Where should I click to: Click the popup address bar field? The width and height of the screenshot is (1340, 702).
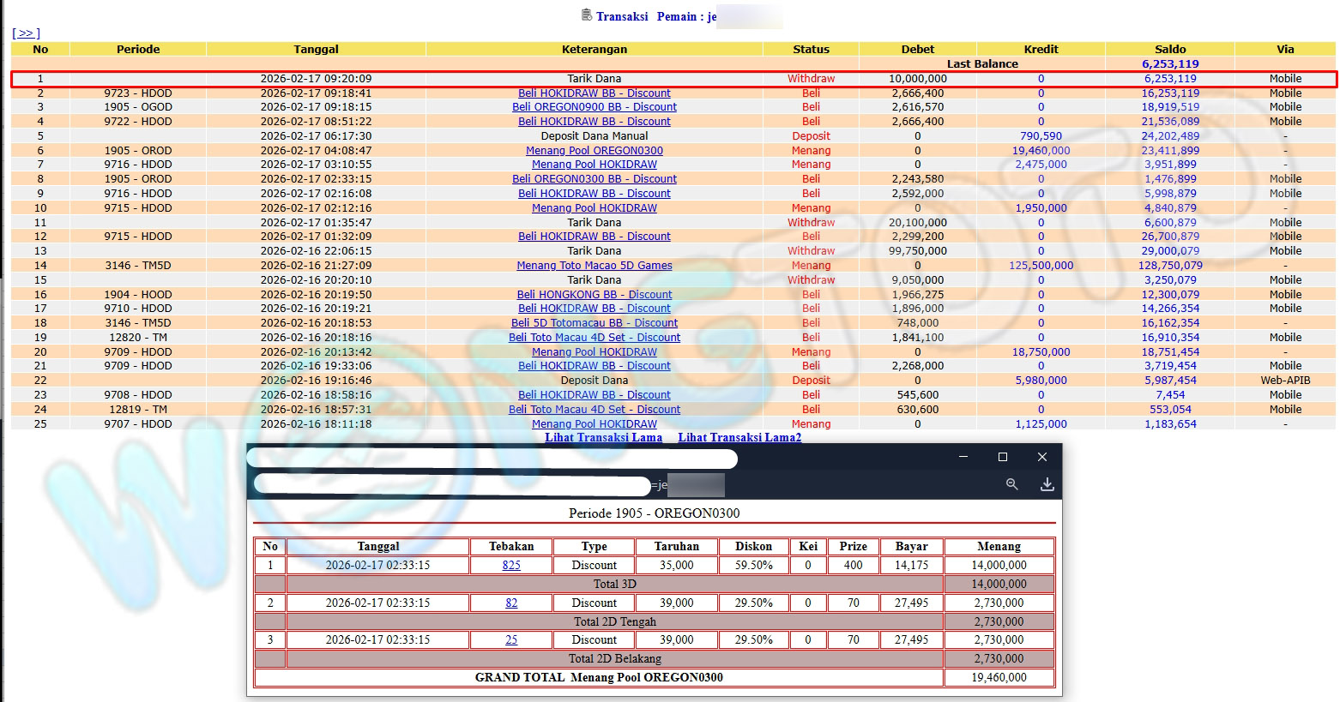coord(452,486)
